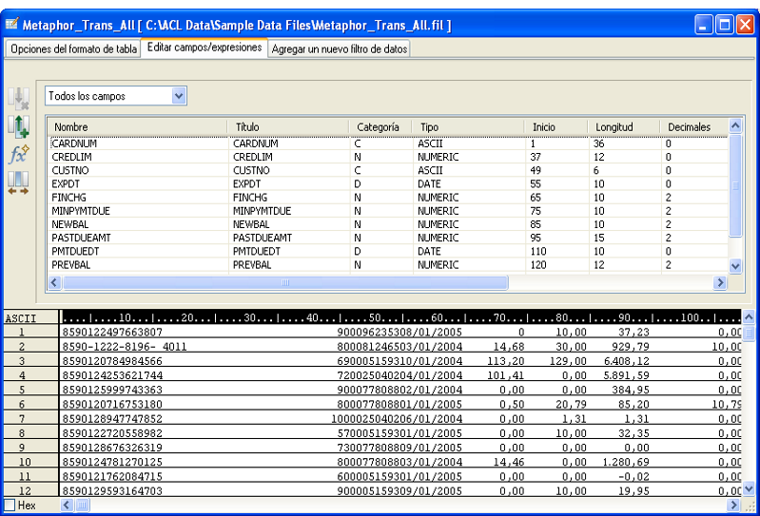The width and height of the screenshot is (760, 516).
Task: Click the title bar application icon
Action: (x=11, y=23)
